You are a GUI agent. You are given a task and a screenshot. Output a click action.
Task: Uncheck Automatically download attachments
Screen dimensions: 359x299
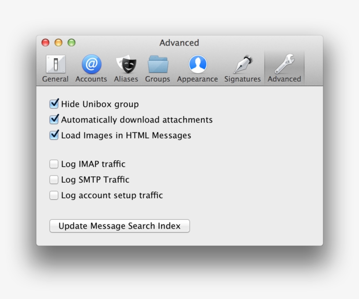click(x=54, y=120)
